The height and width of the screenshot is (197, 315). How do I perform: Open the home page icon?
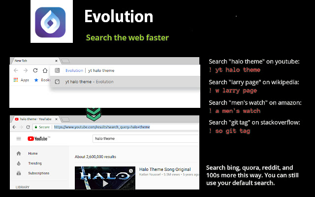click(45, 70)
